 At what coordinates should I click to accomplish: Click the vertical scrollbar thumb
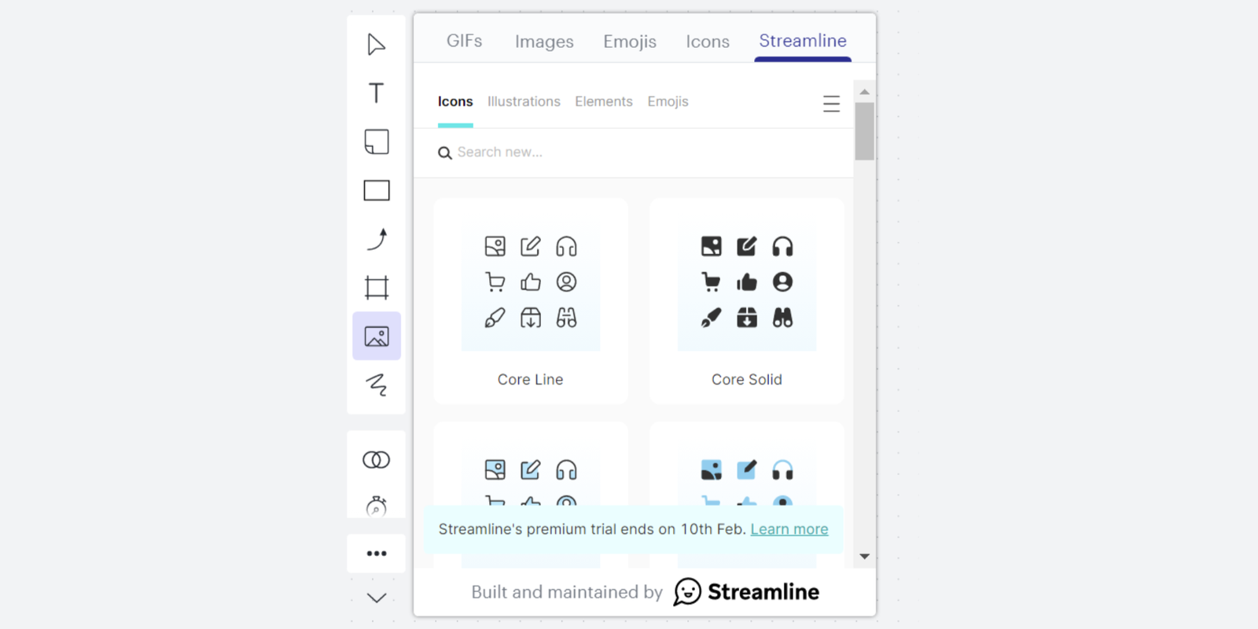pos(865,131)
